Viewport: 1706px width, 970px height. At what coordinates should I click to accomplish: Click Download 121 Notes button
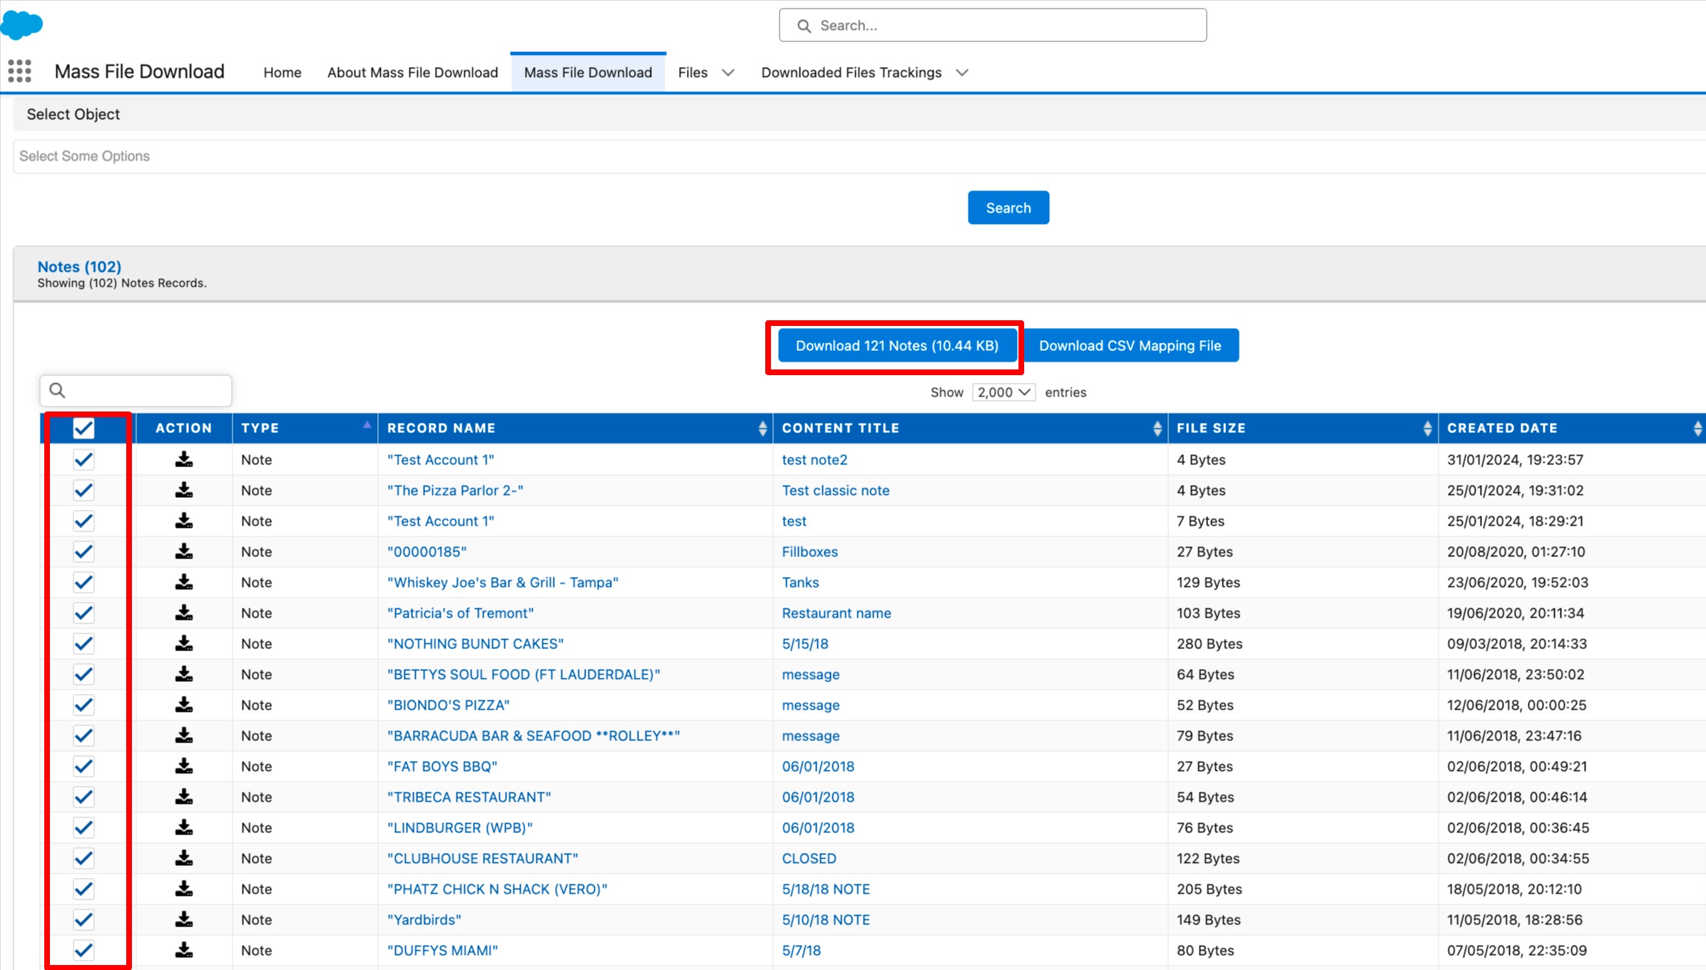tap(897, 346)
